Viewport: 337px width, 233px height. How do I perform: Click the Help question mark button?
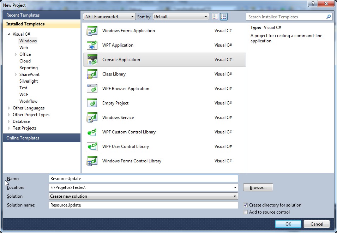(313, 4)
